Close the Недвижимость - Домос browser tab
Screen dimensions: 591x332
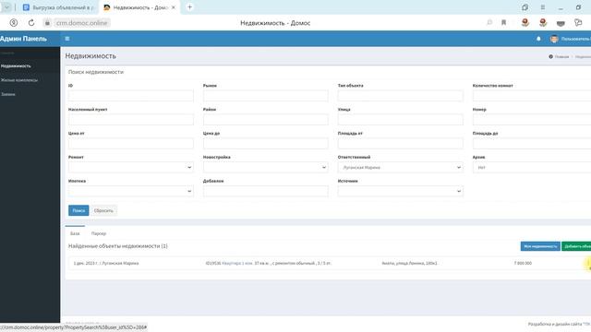(x=174, y=7)
